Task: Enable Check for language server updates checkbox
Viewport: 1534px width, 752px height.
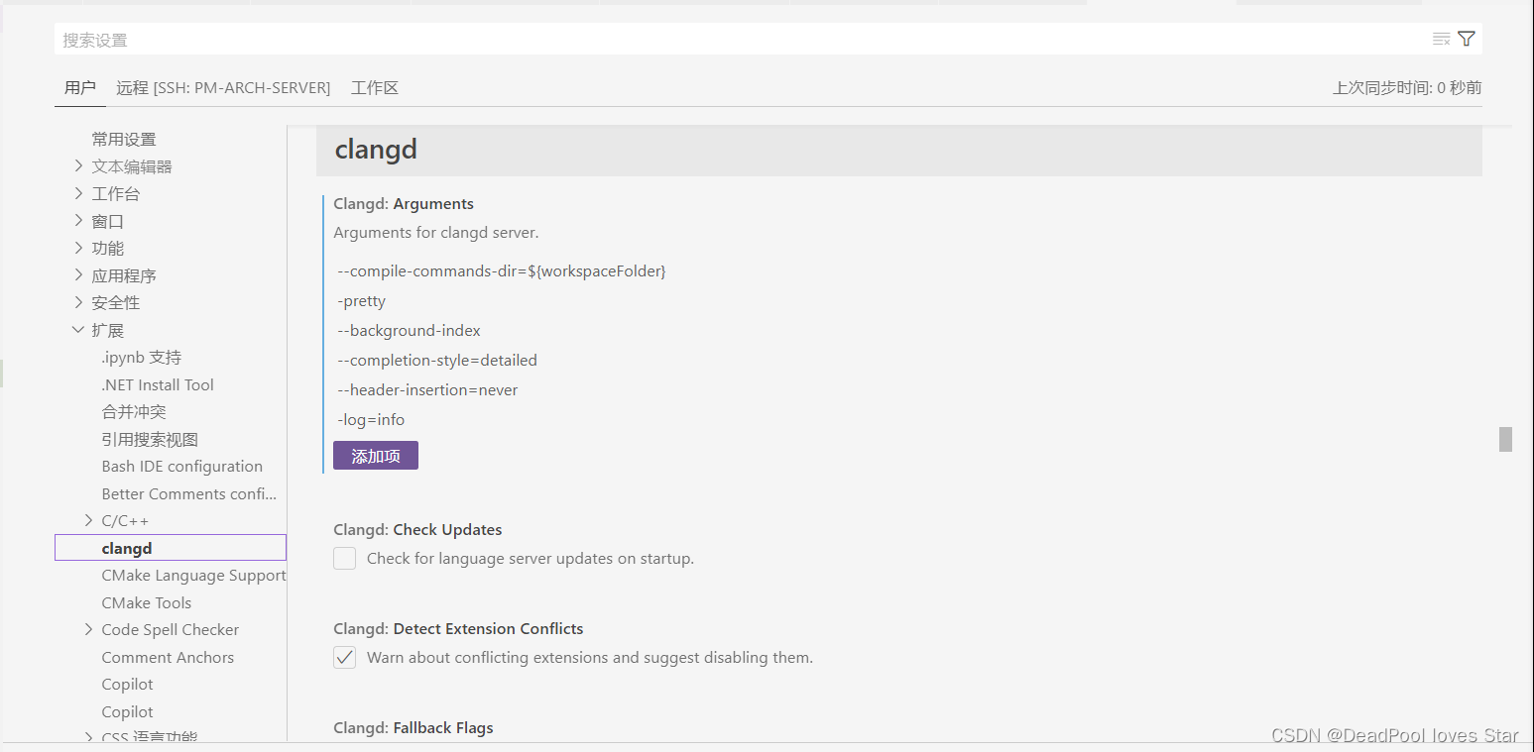Action: coord(344,559)
